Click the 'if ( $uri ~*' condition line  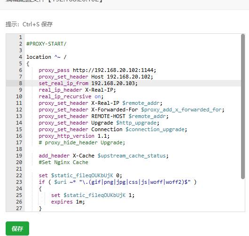[x=117, y=182]
